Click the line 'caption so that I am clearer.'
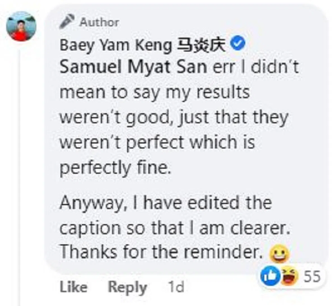This screenshot has width=336, height=306. pos(174,228)
